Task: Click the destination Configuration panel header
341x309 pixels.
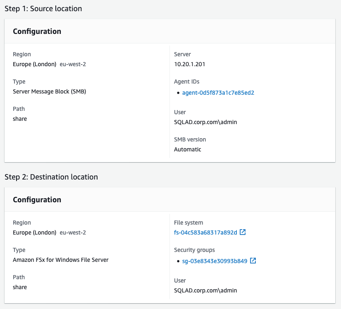Action: point(37,199)
